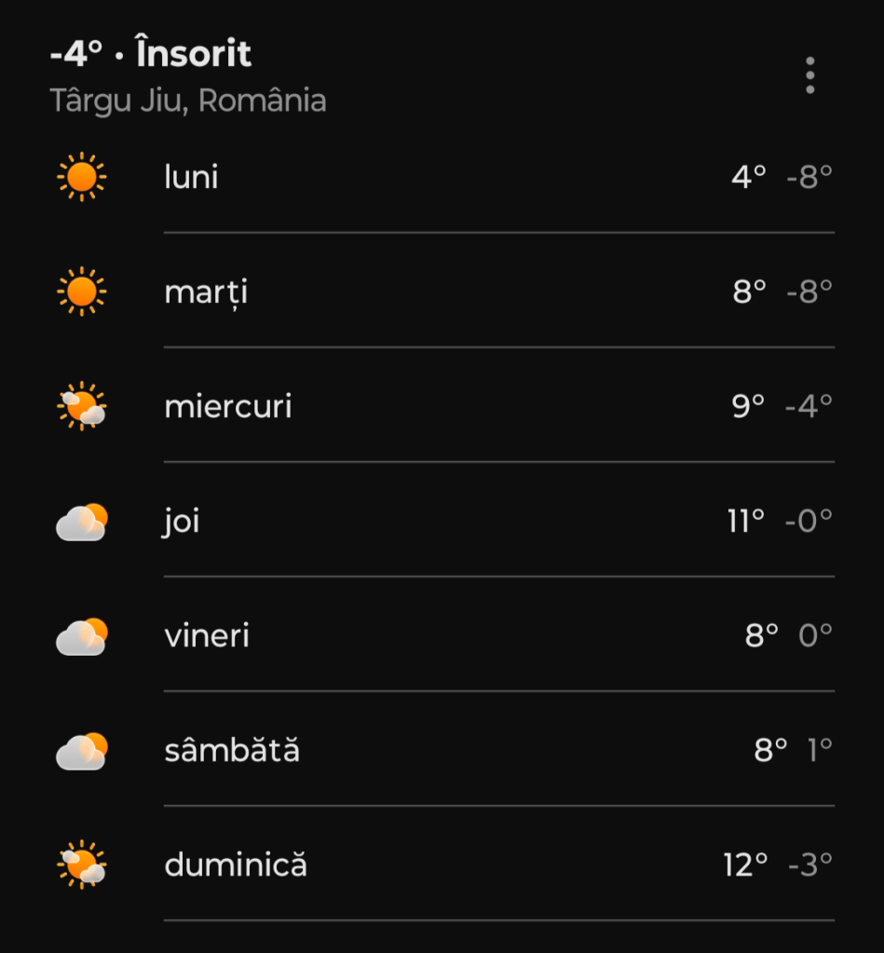Open the luni forecast day label
This screenshot has height=953, width=884.
pyautogui.click(x=191, y=177)
